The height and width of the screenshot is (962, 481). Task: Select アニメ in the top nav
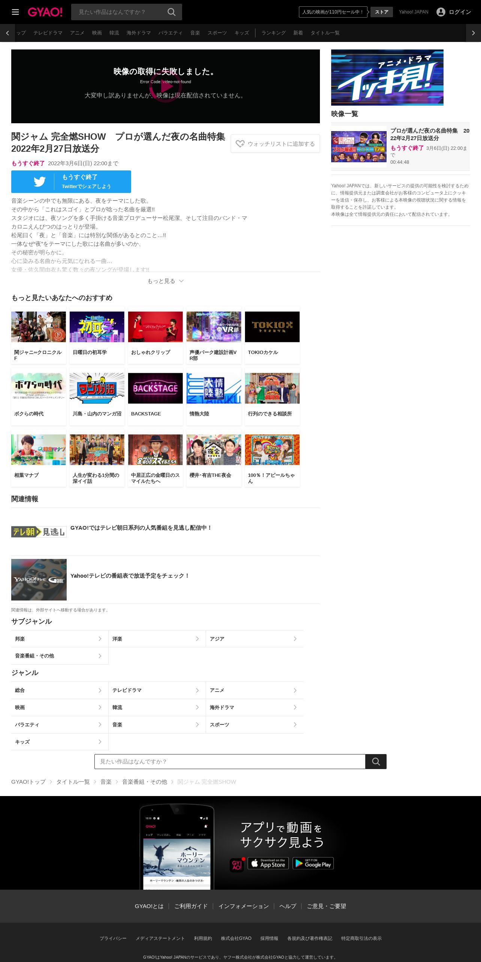[77, 33]
